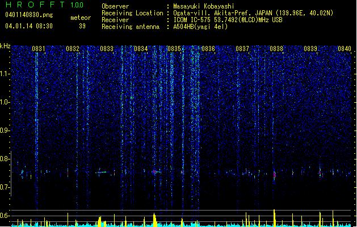357x227 pixels.
Task: Select the A504HB(yagi 4el) antenna text
Action: 200,27
